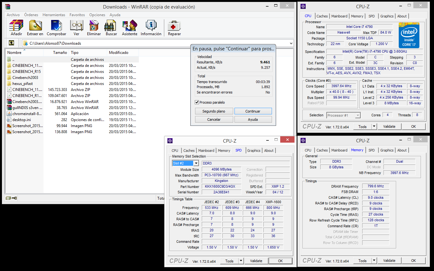The image size is (434, 271).
Task: Click the Extraer en toolbar icon
Action: [35, 26]
